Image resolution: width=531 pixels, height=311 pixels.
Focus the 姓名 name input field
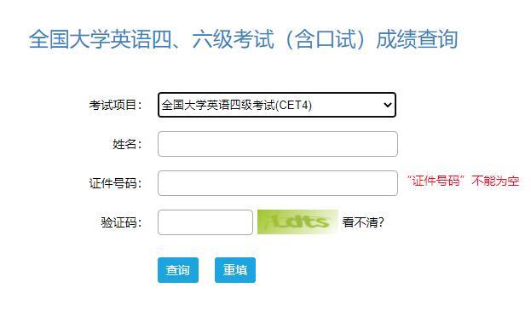(278, 144)
